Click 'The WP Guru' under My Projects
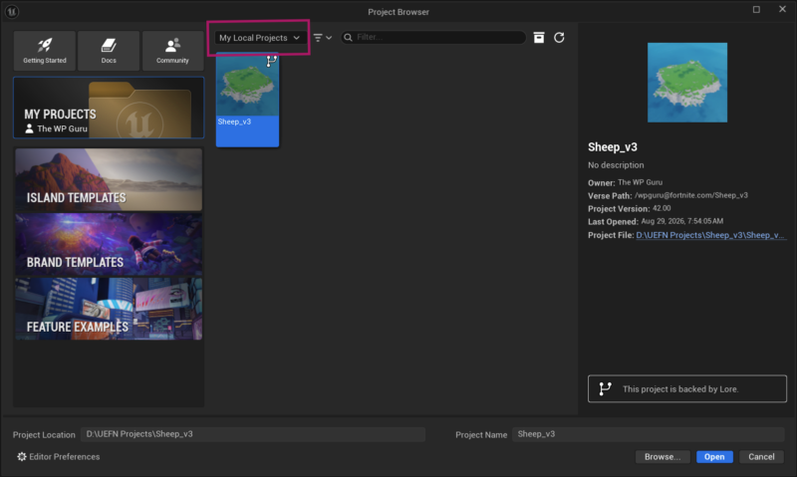The height and width of the screenshot is (477, 797). 62,128
